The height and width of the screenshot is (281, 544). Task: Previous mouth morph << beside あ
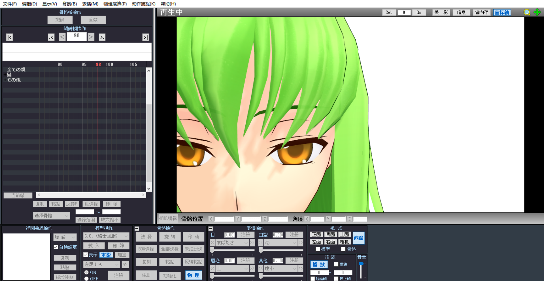click(261, 242)
